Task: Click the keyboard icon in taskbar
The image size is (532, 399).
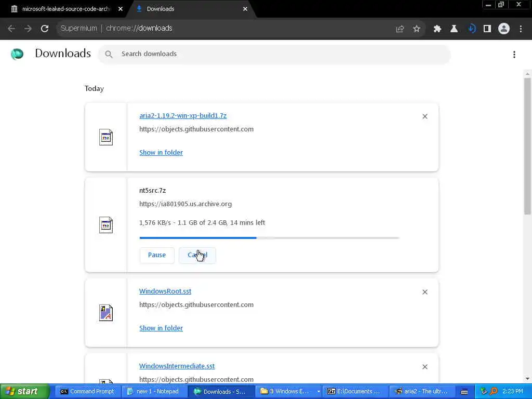Action: pyautogui.click(x=464, y=392)
